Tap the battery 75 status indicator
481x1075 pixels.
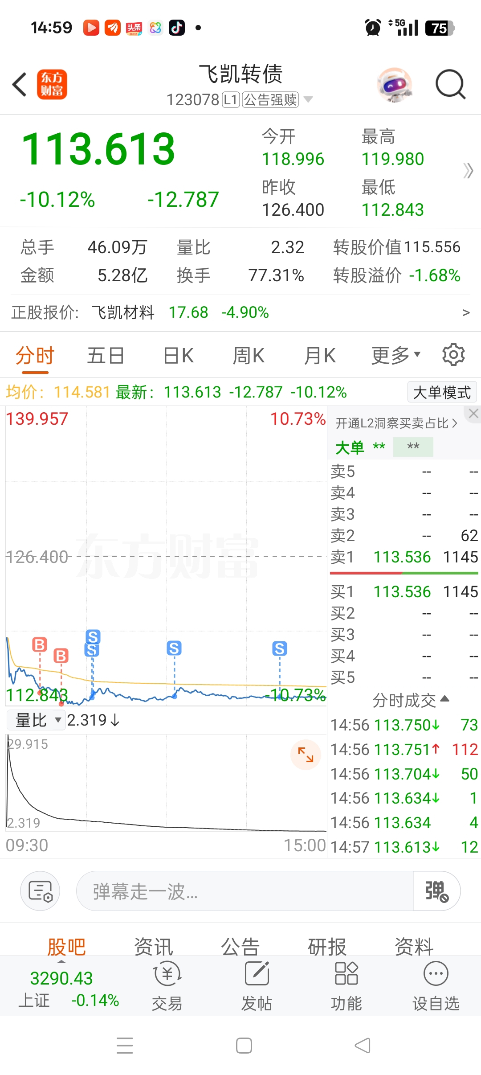tap(440, 28)
